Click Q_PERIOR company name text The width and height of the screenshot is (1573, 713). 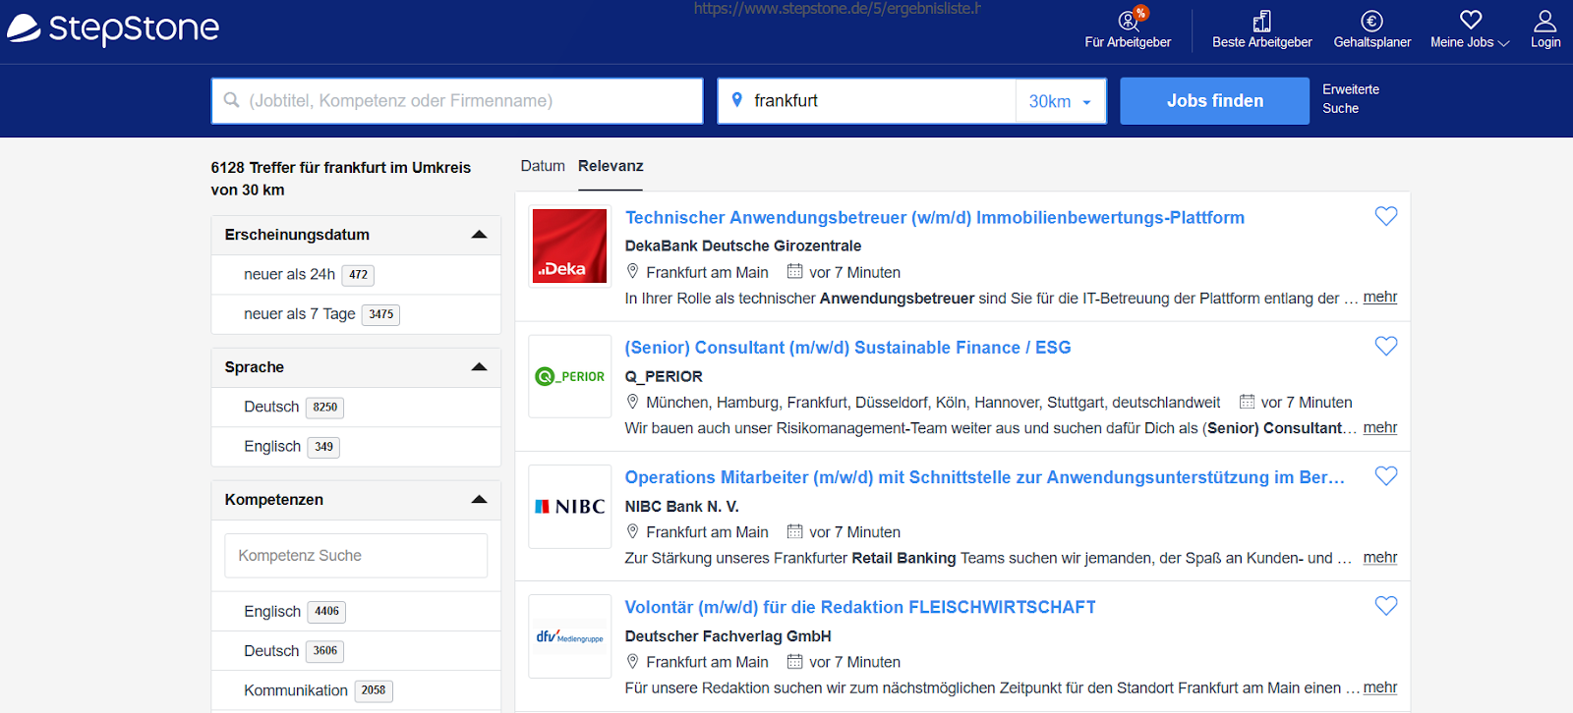(664, 376)
